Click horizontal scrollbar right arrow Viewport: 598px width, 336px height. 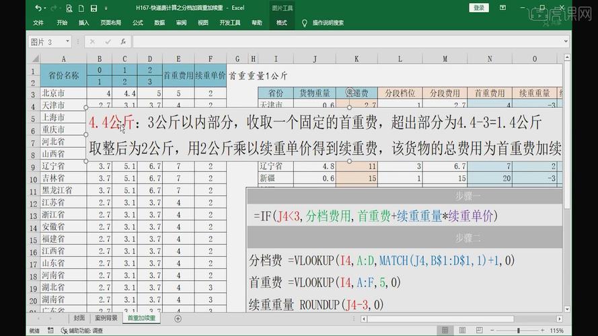click(559, 319)
